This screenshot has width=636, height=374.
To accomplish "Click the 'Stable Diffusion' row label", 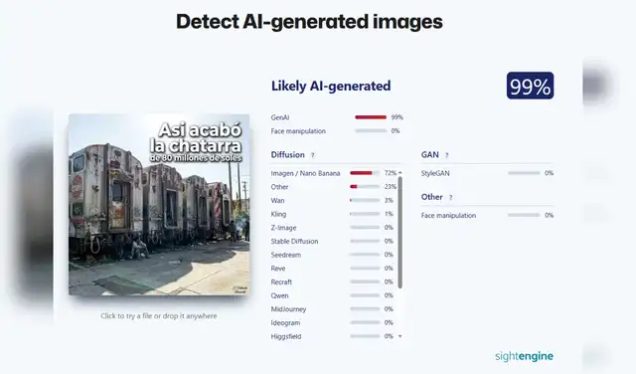I will pyautogui.click(x=294, y=242).
